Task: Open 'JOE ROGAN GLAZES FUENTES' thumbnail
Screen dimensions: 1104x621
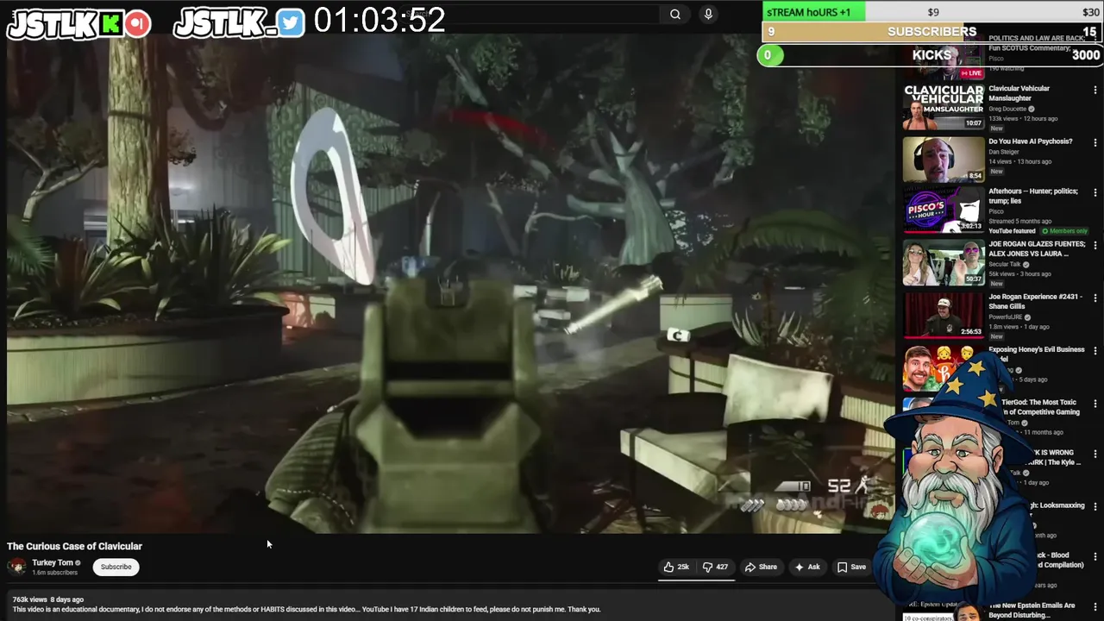Action: click(944, 262)
